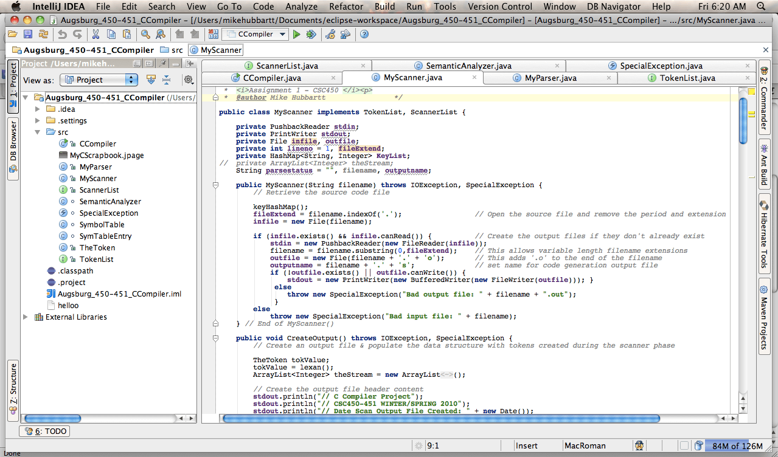
Task: Click the Paste clipboard icon
Action: coord(127,34)
